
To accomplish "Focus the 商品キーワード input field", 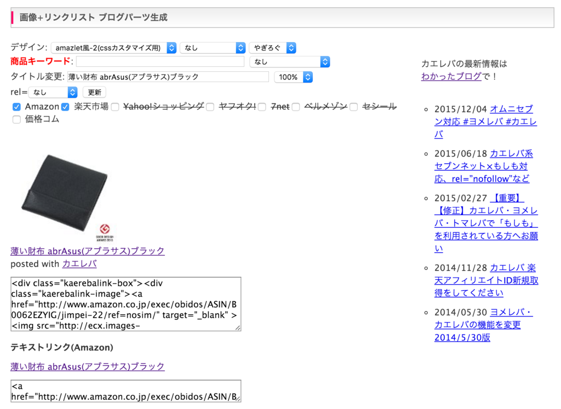I will click(160, 61).
